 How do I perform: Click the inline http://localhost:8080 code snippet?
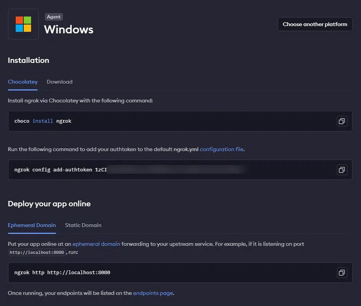point(37,252)
